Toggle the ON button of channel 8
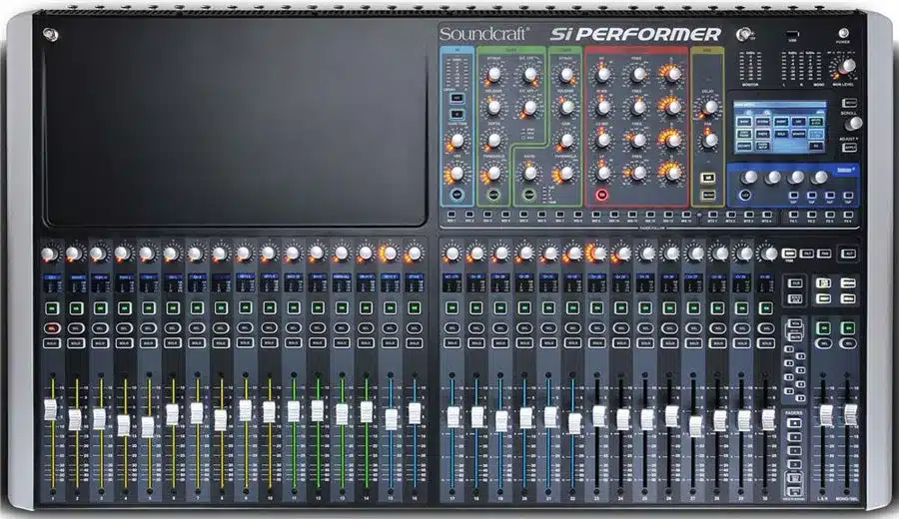Viewport: 899px width, 519px height. pos(222,308)
